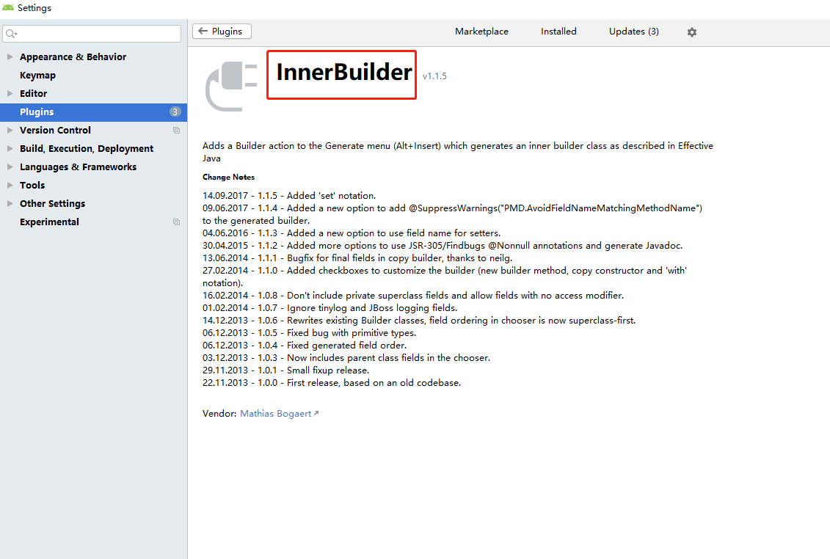Expand Languages & Frameworks arrow
This screenshot has width=830, height=559.
(x=10, y=167)
